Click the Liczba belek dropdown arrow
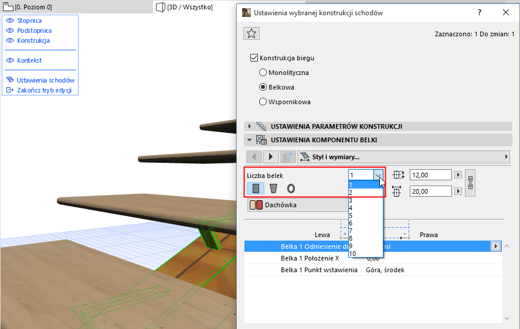 click(x=378, y=175)
